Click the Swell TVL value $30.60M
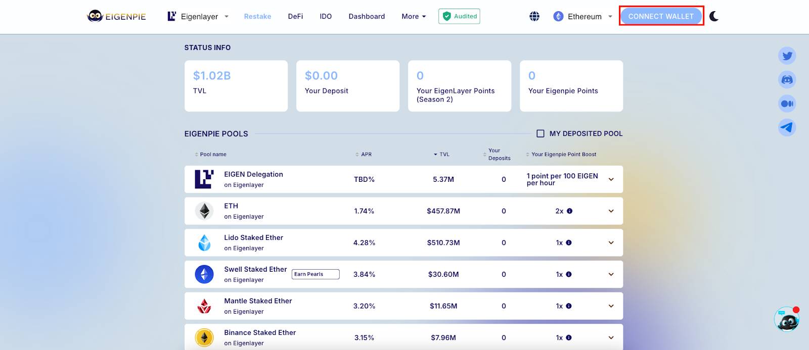809x350 pixels. (x=443, y=274)
